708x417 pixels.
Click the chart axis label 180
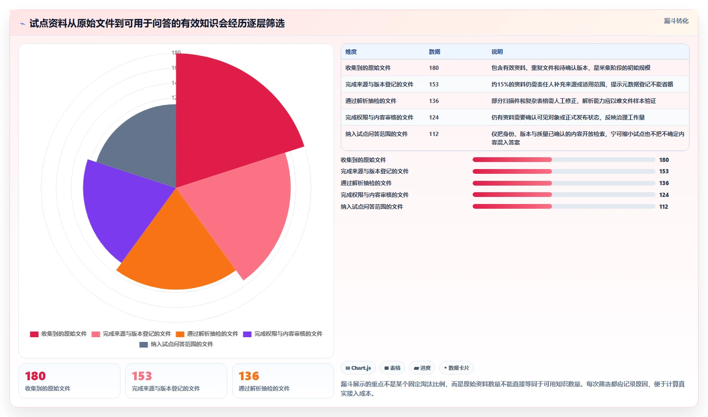[176, 52]
